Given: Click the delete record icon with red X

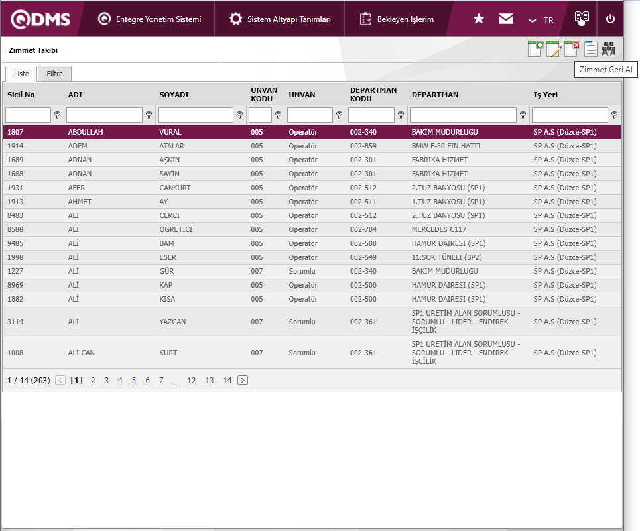Looking at the screenshot, I should (x=572, y=50).
